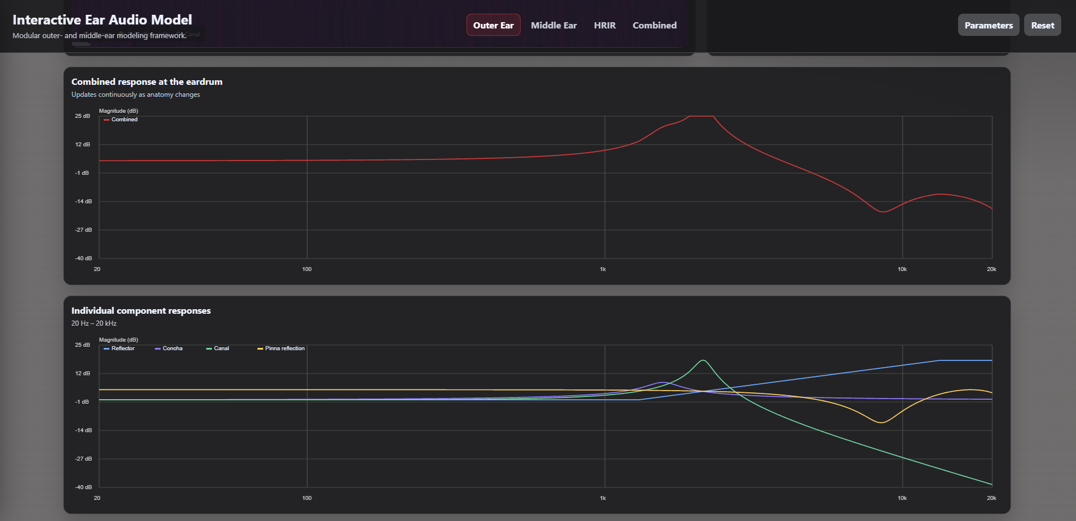Click the combined chart's 10k axis label

(902, 269)
